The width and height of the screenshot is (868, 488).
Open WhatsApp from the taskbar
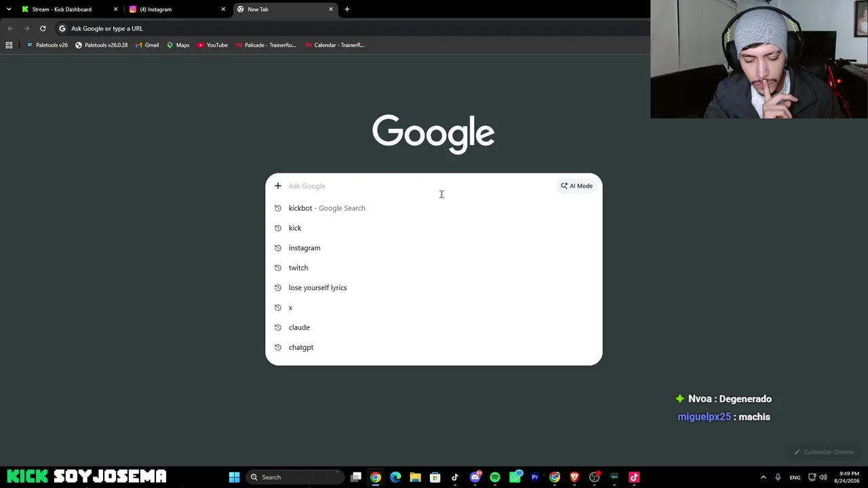click(515, 477)
